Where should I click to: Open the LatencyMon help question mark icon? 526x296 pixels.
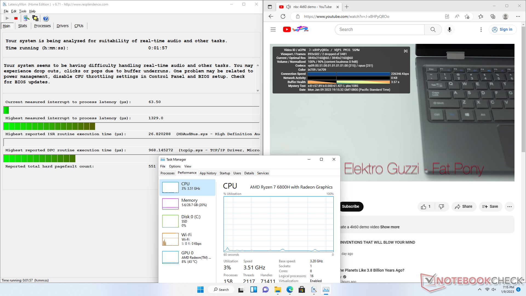point(46,18)
